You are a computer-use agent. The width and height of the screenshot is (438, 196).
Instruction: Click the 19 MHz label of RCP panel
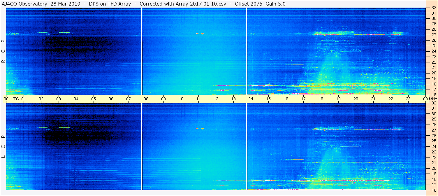pyautogui.click(x=434, y=78)
